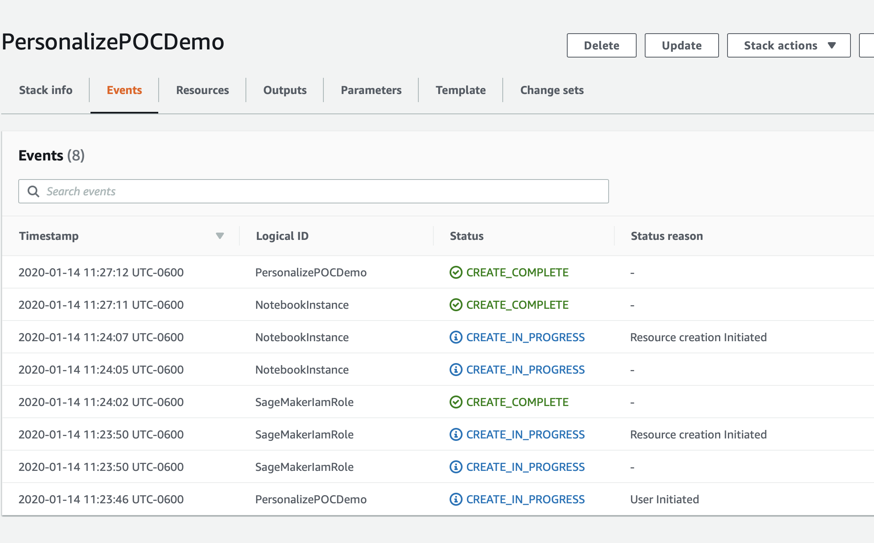Click info icon on User Initiated event row
Image resolution: width=874 pixels, height=543 pixels.
pyautogui.click(x=456, y=499)
